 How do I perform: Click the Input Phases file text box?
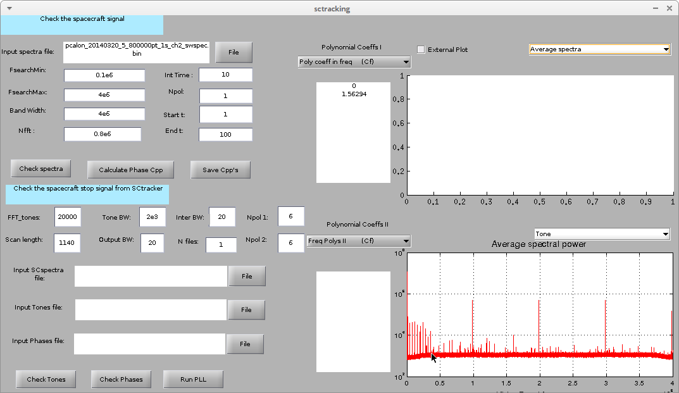coord(149,344)
